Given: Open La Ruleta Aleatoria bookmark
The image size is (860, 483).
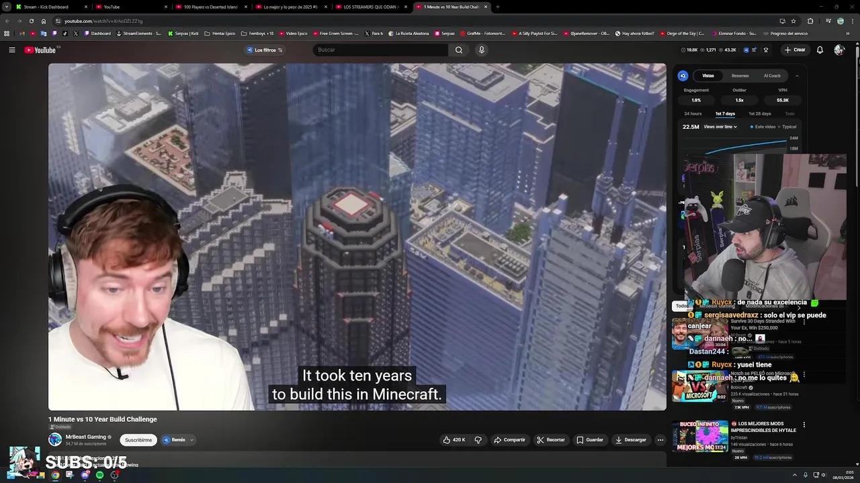Looking at the screenshot, I should coord(410,33).
